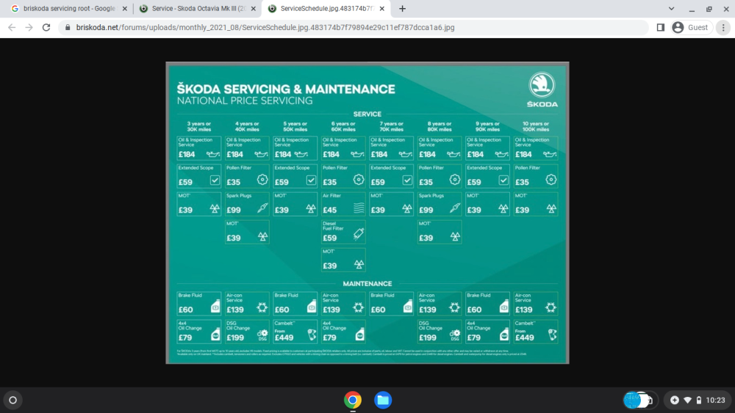
Task: Click the Diesel Fuel Filter £59 cell
Action: point(343,232)
